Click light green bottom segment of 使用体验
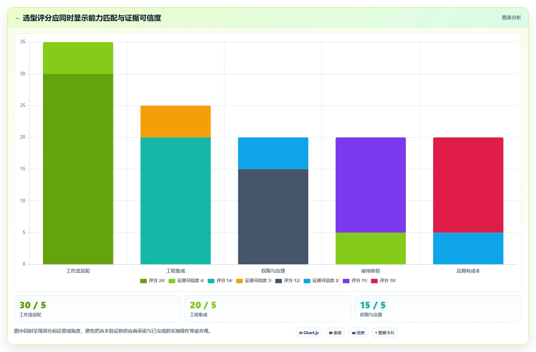Viewport: 536px width, 352px height. 371,249
